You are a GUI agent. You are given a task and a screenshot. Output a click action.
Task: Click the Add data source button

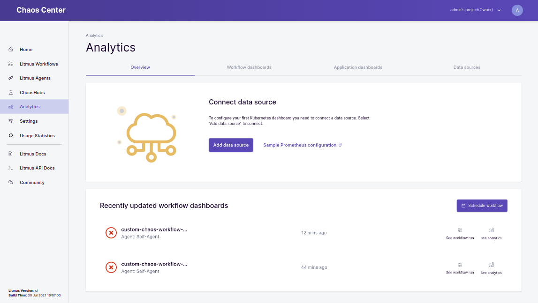click(231, 145)
